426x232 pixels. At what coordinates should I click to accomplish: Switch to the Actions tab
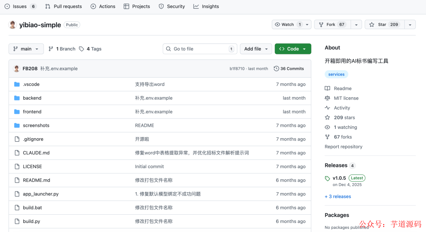[103, 6]
